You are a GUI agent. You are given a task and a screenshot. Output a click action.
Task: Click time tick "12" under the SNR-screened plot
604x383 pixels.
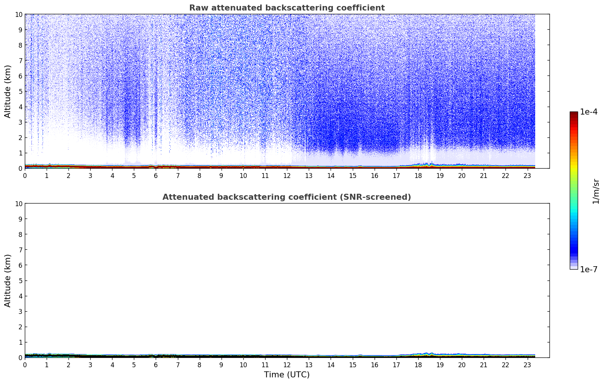(287, 365)
